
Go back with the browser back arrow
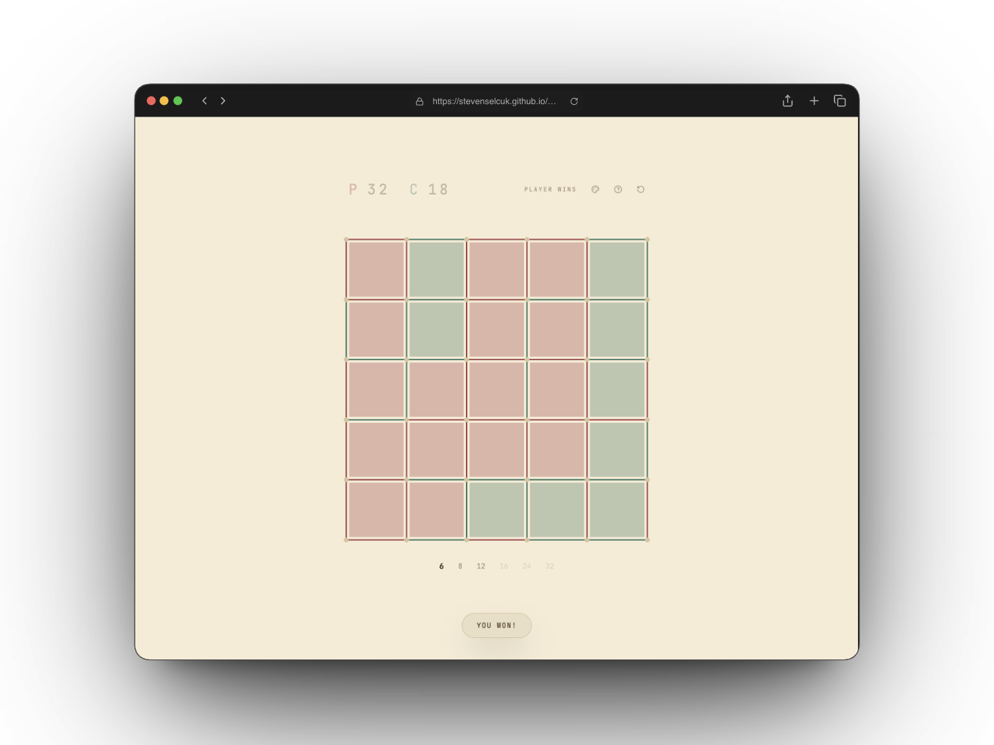[204, 101]
